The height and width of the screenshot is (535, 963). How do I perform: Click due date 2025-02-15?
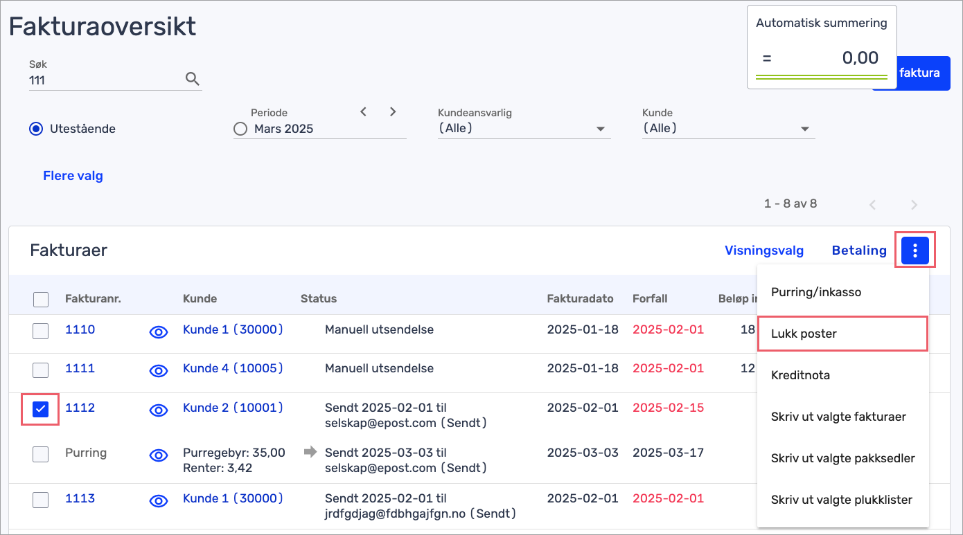(x=668, y=408)
